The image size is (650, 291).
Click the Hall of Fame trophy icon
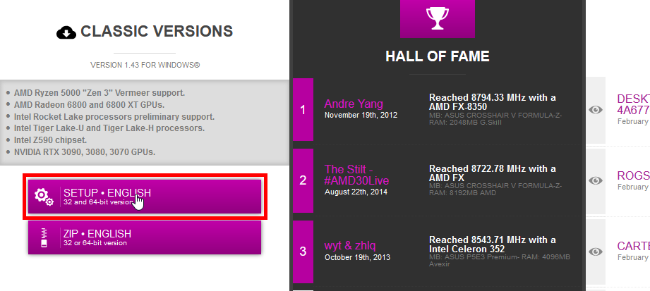(438, 18)
